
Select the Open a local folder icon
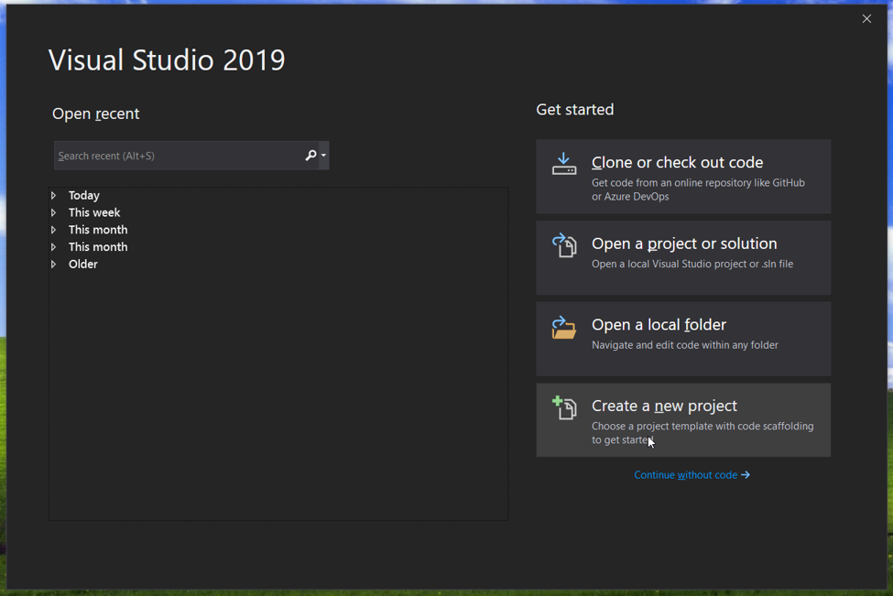(564, 326)
